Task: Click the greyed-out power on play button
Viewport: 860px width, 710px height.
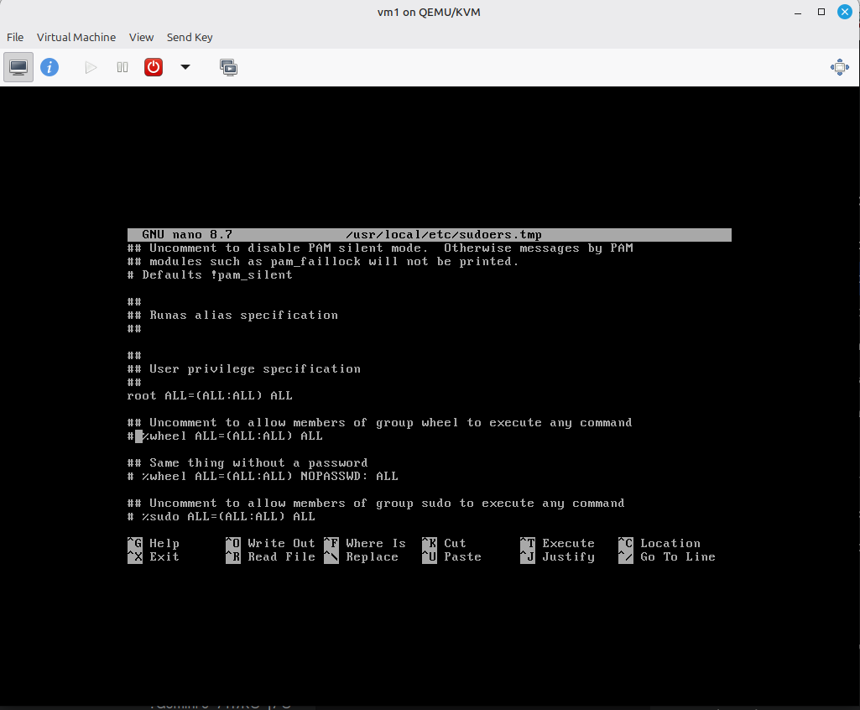Action: 91,67
